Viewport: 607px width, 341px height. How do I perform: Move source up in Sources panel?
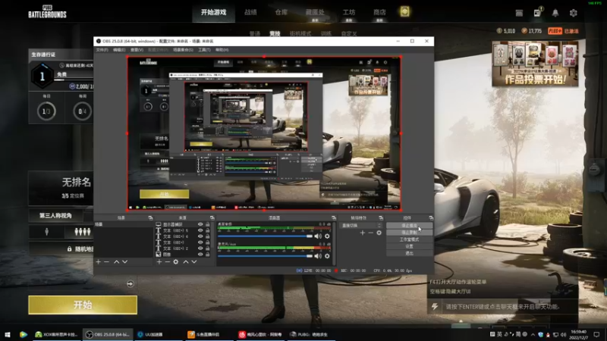coord(186,261)
